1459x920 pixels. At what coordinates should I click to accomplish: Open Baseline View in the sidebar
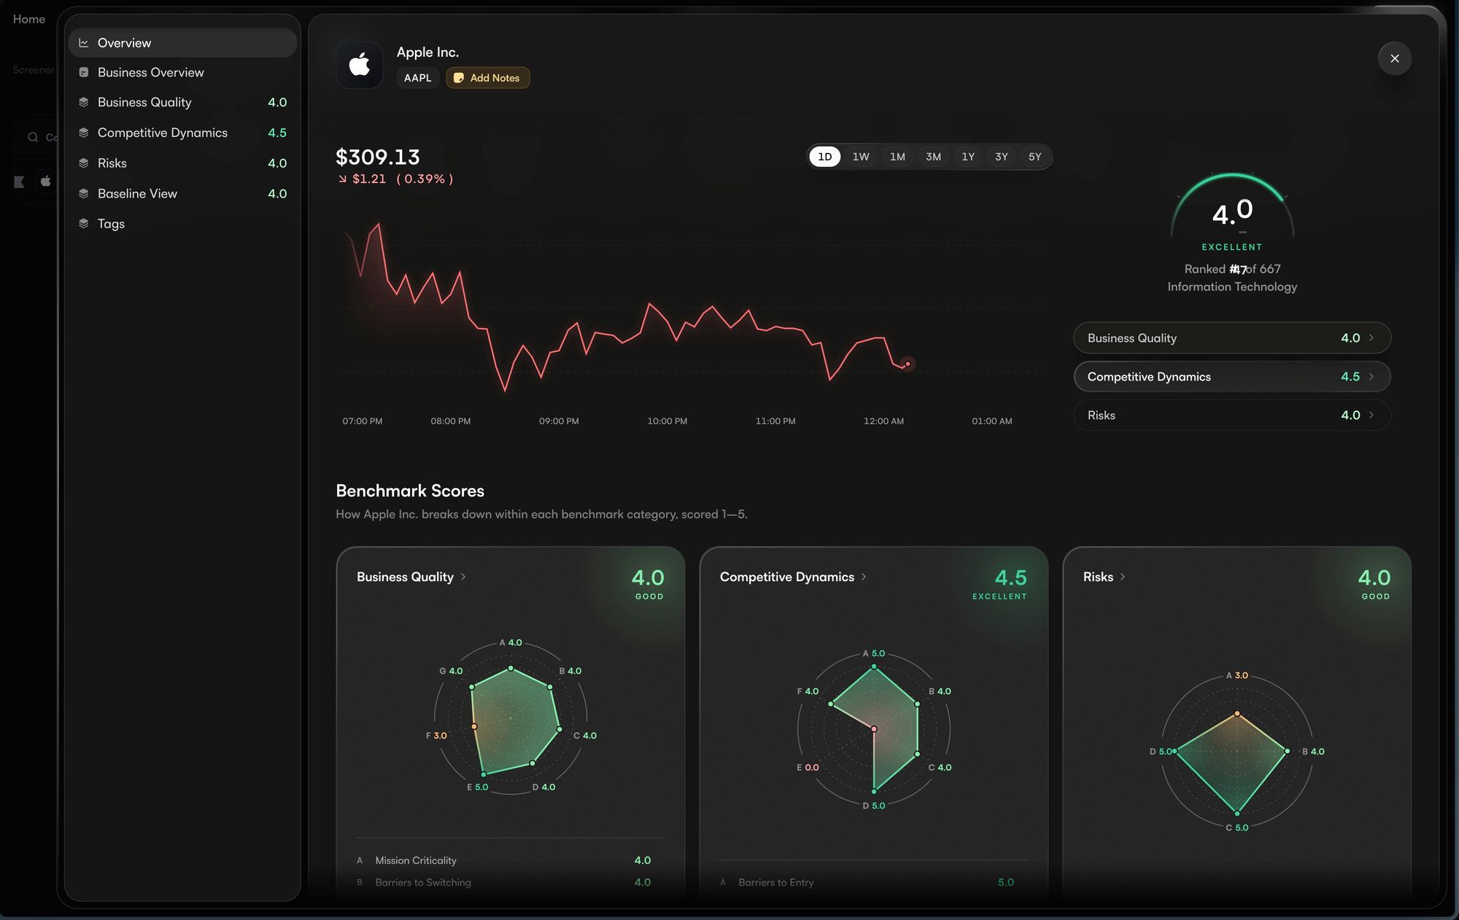182,194
